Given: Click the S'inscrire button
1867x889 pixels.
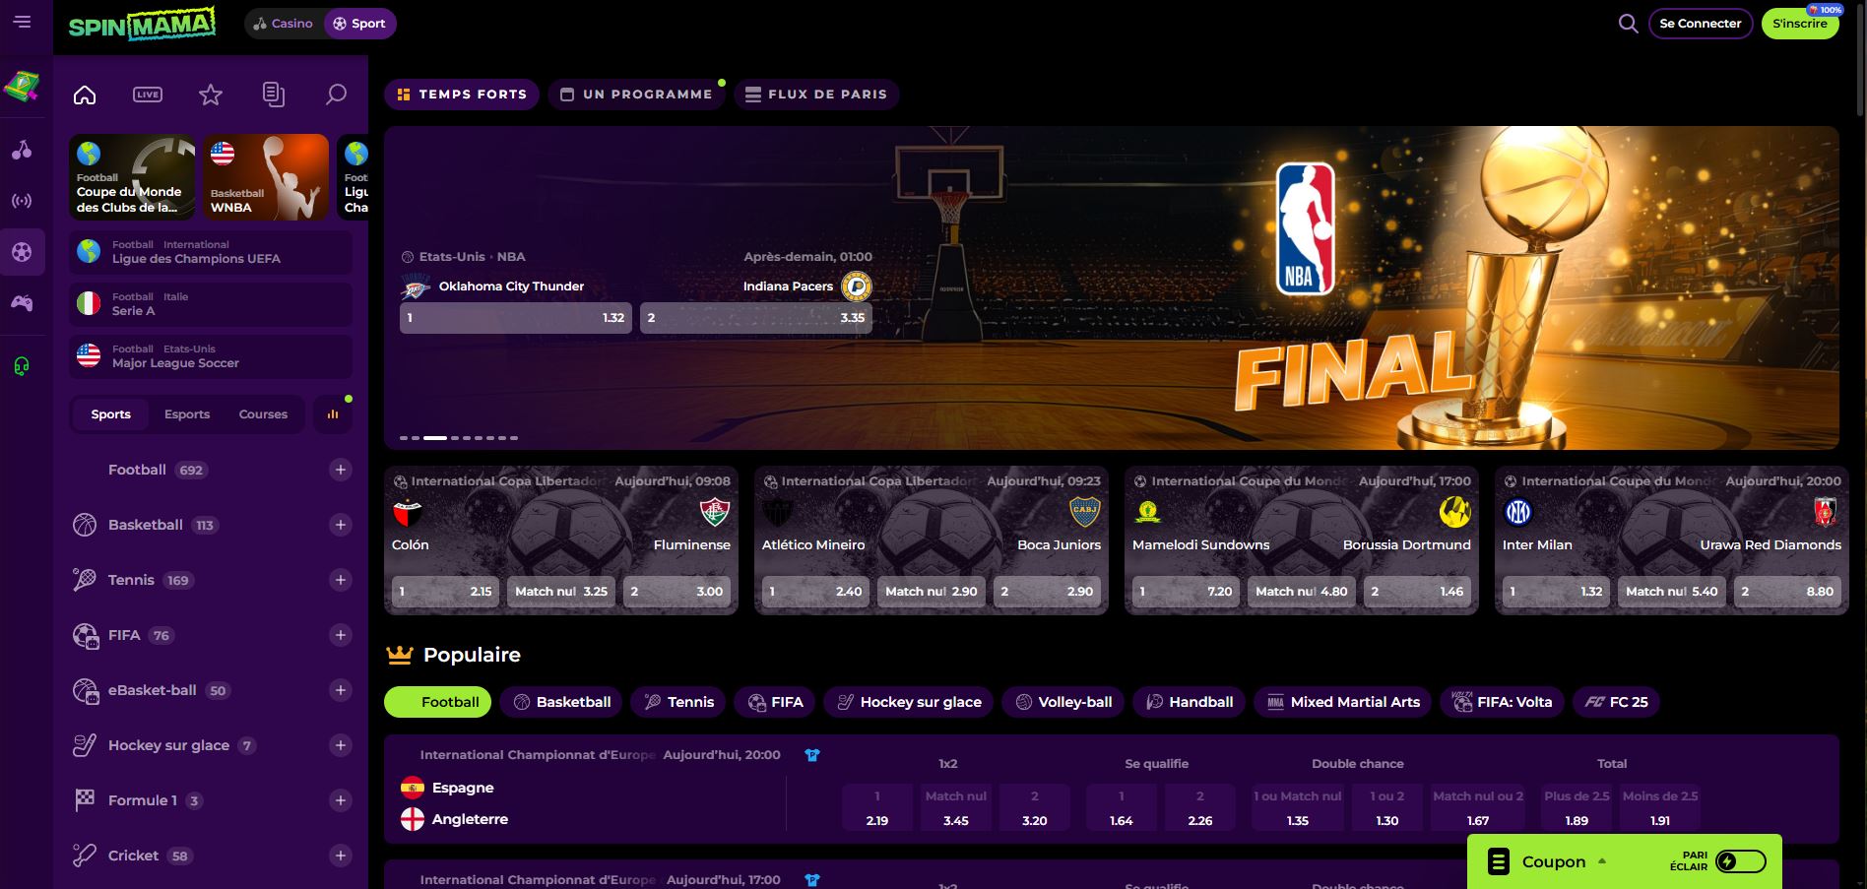Looking at the screenshot, I should pyautogui.click(x=1800, y=24).
